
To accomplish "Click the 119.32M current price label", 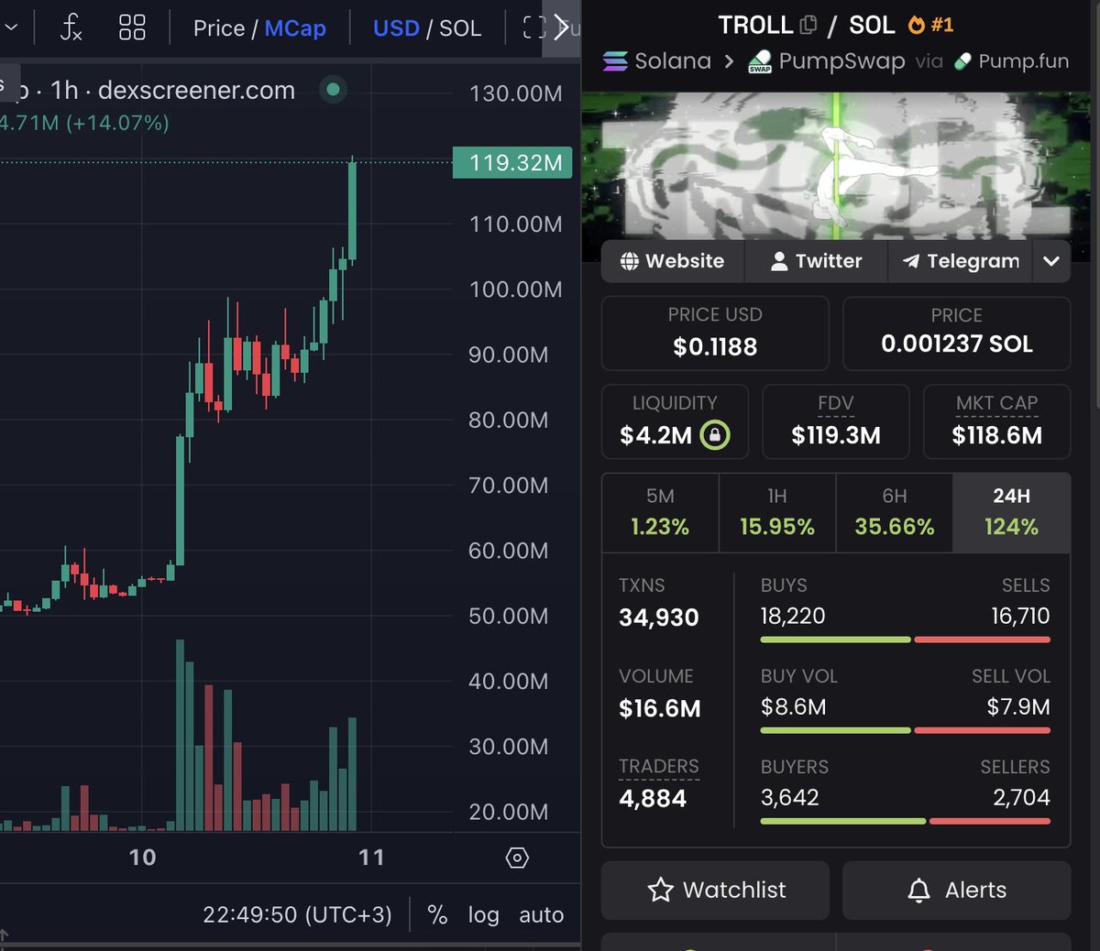I will 513,163.
